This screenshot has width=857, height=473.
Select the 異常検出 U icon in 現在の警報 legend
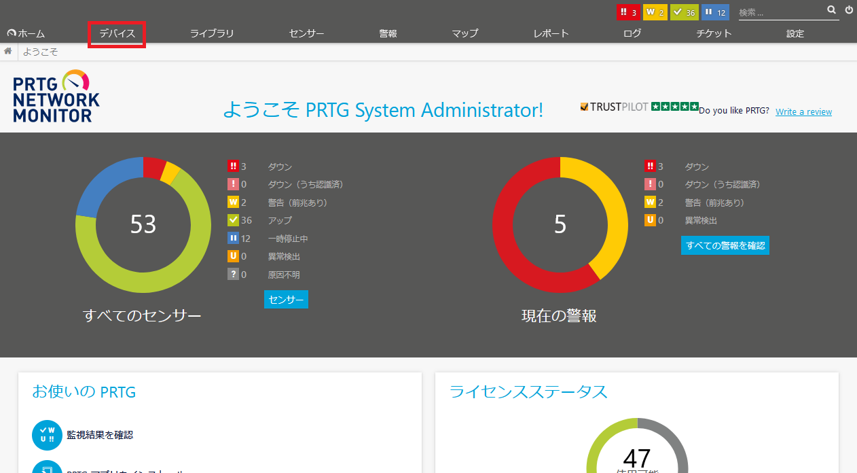650,220
